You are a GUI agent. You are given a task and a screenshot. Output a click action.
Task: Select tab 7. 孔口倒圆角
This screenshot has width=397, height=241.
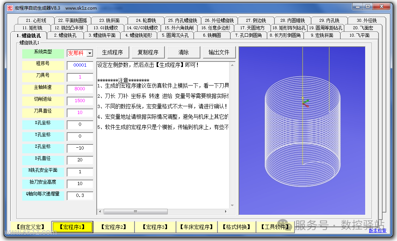tap(248, 36)
